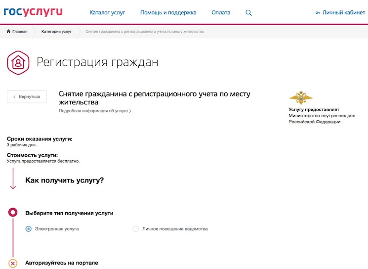Click the step circle beside Выберите тип получения
The width and height of the screenshot is (368, 269).
click(13, 213)
